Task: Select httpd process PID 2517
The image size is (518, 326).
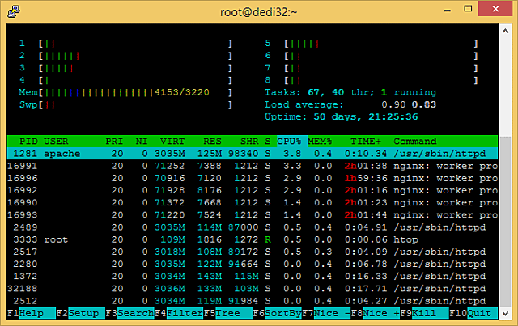Action: [x=253, y=252]
